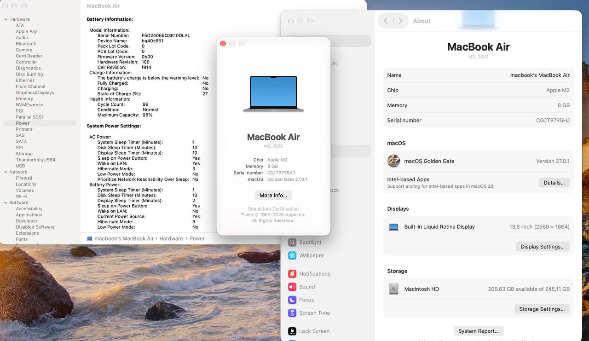Click laptop icon in System Information path bar
The image size is (589, 341).
[90, 238]
